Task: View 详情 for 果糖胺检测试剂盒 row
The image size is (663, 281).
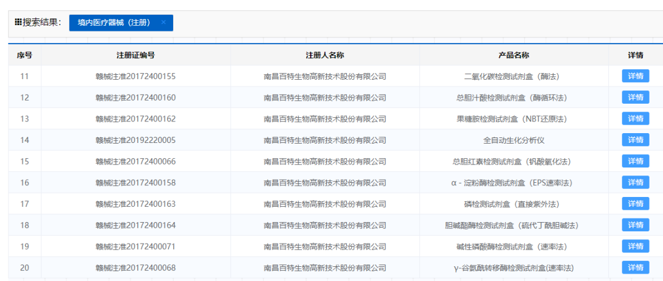Action: point(635,119)
